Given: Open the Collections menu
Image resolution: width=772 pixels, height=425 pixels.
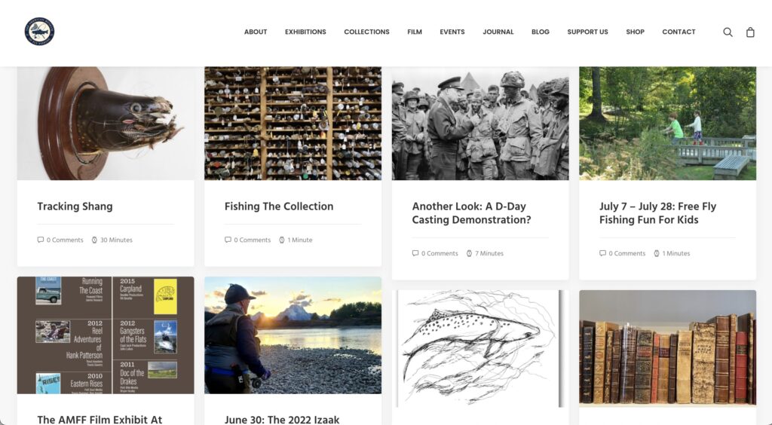Looking at the screenshot, I should point(367,32).
